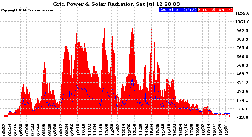Click the x-axis time label 15:26

point(157,129)
